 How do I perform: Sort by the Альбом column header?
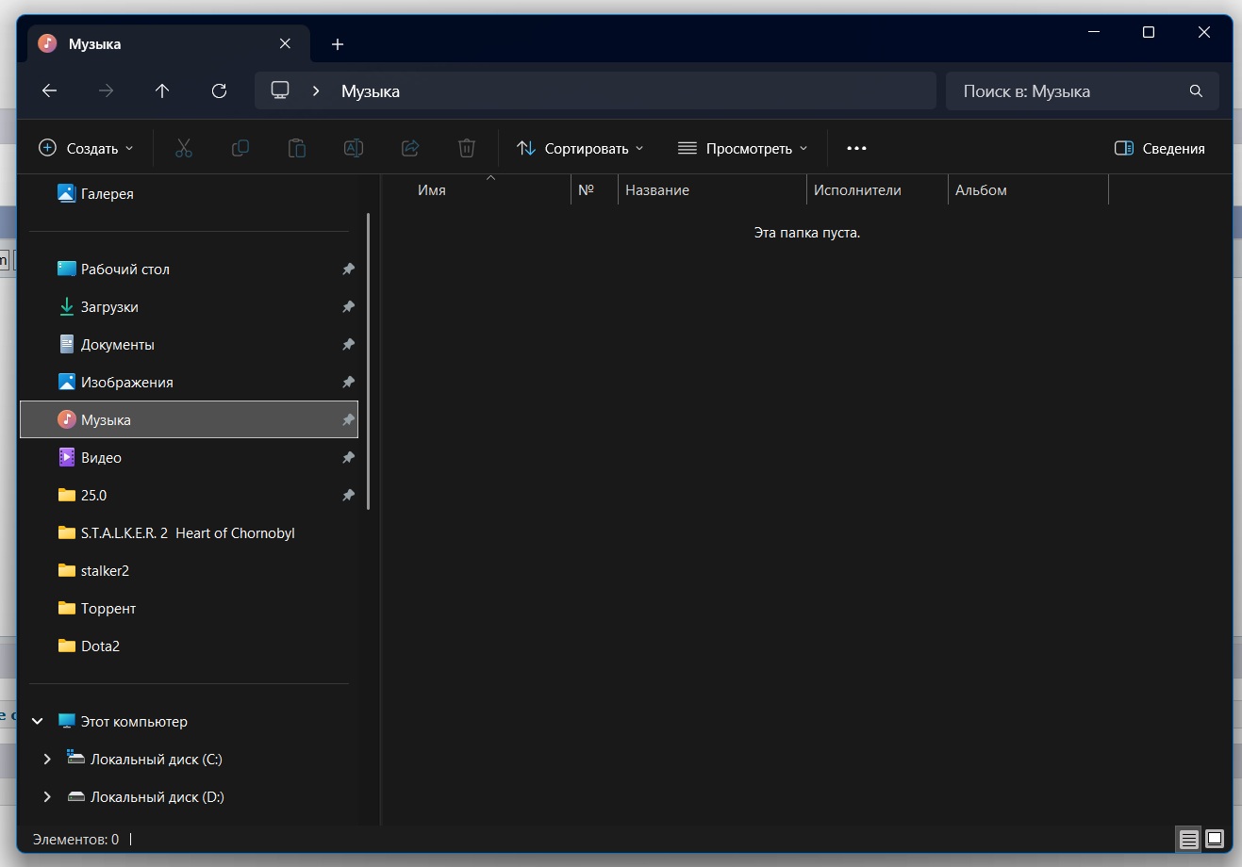point(1028,190)
